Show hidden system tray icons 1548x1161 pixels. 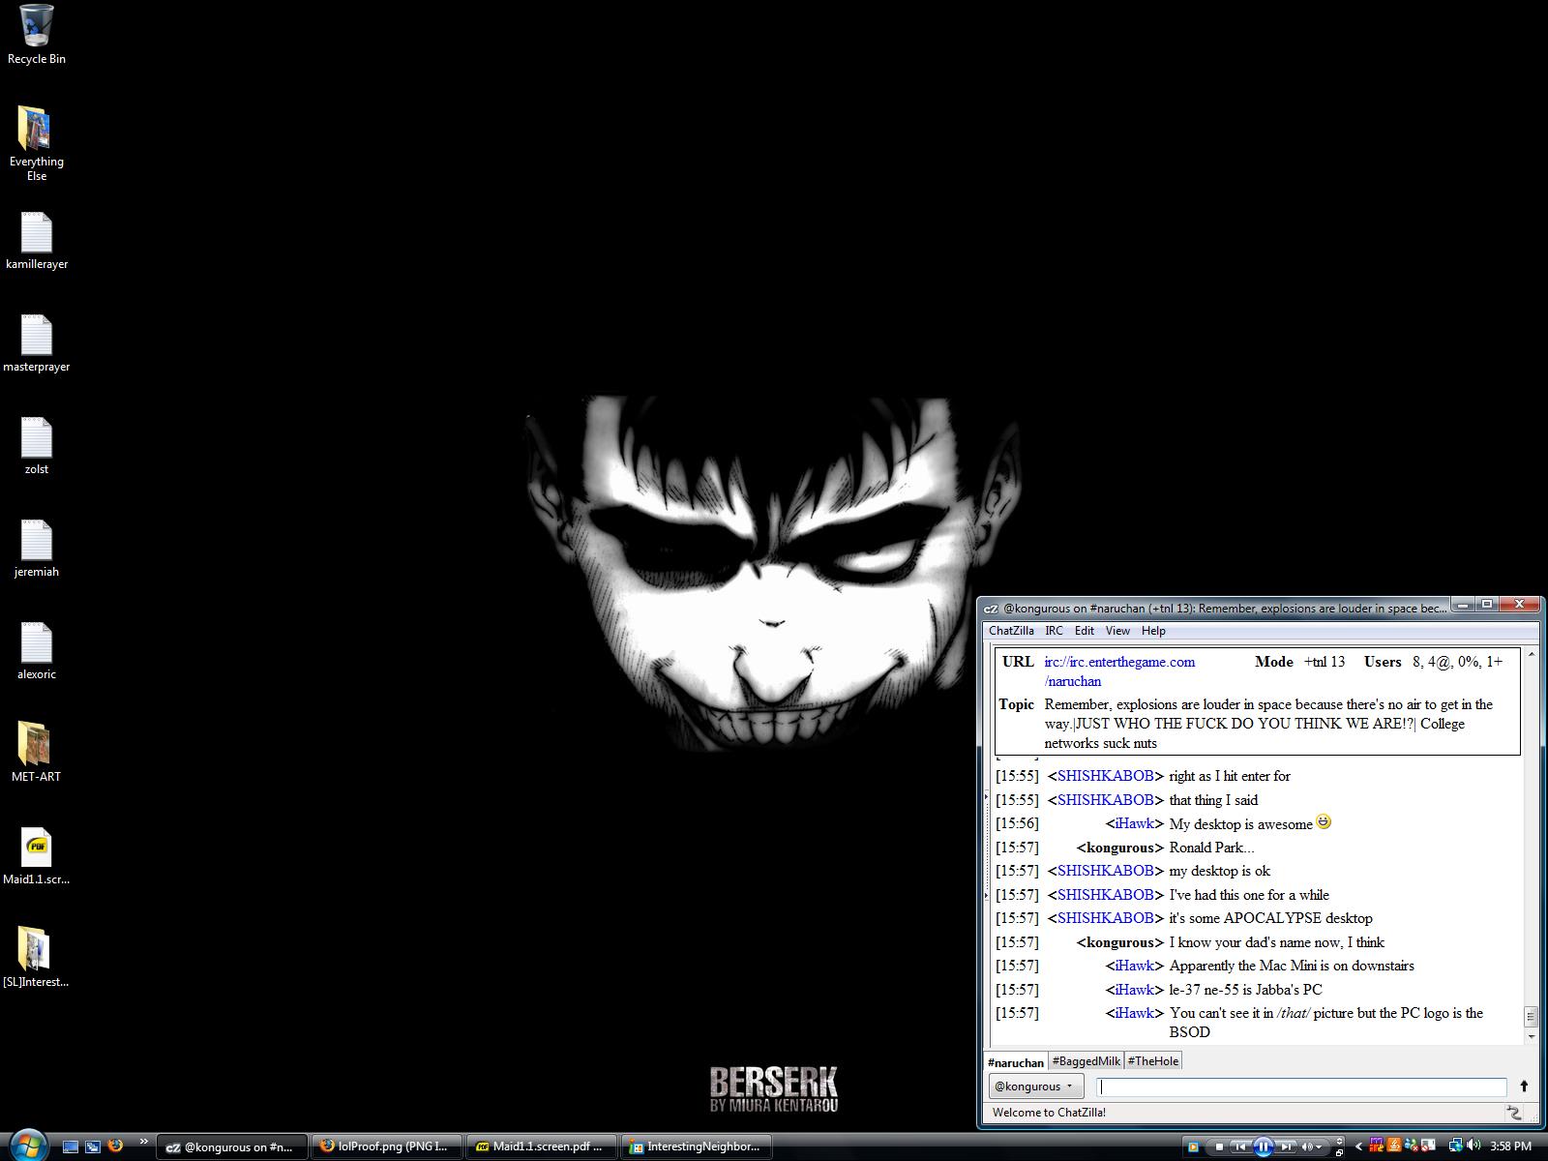click(x=1358, y=1146)
